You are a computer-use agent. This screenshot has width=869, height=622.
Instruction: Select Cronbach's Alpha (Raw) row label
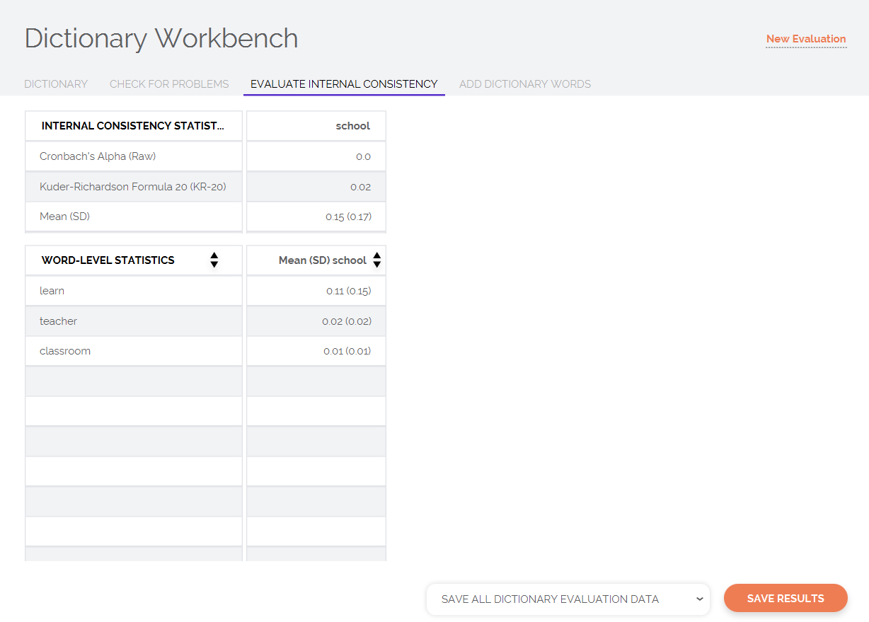[x=98, y=156]
